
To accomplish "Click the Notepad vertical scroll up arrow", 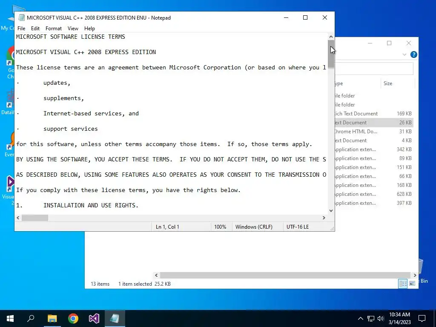I will pos(331,37).
